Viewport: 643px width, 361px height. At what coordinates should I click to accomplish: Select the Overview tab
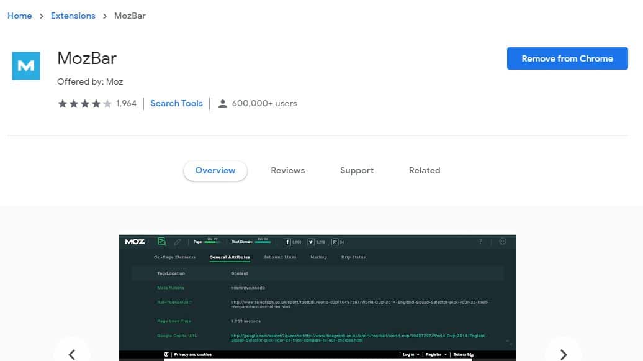click(215, 170)
